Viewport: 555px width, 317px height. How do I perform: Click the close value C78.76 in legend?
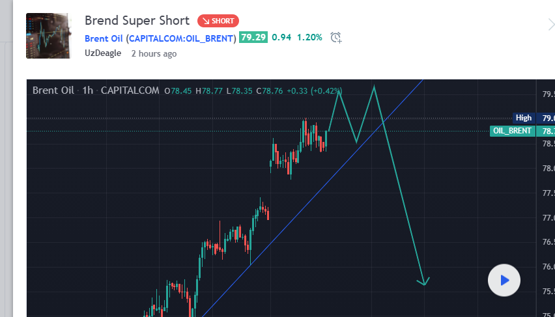click(270, 91)
